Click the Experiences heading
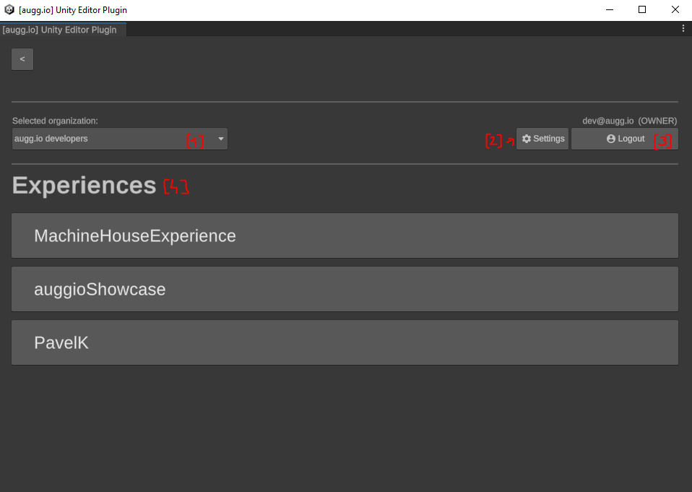Image resolution: width=692 pixels, height=492 pixels. tap(85, 186)
